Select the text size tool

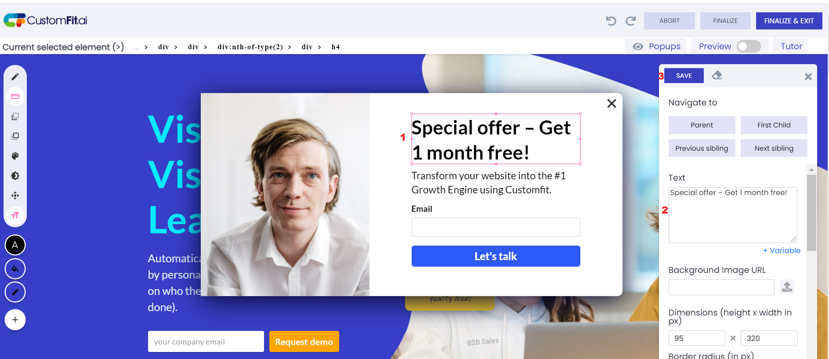15,215
